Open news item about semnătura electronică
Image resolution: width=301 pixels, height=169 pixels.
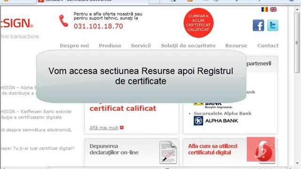pyautogui.click(x=36, y=130)
